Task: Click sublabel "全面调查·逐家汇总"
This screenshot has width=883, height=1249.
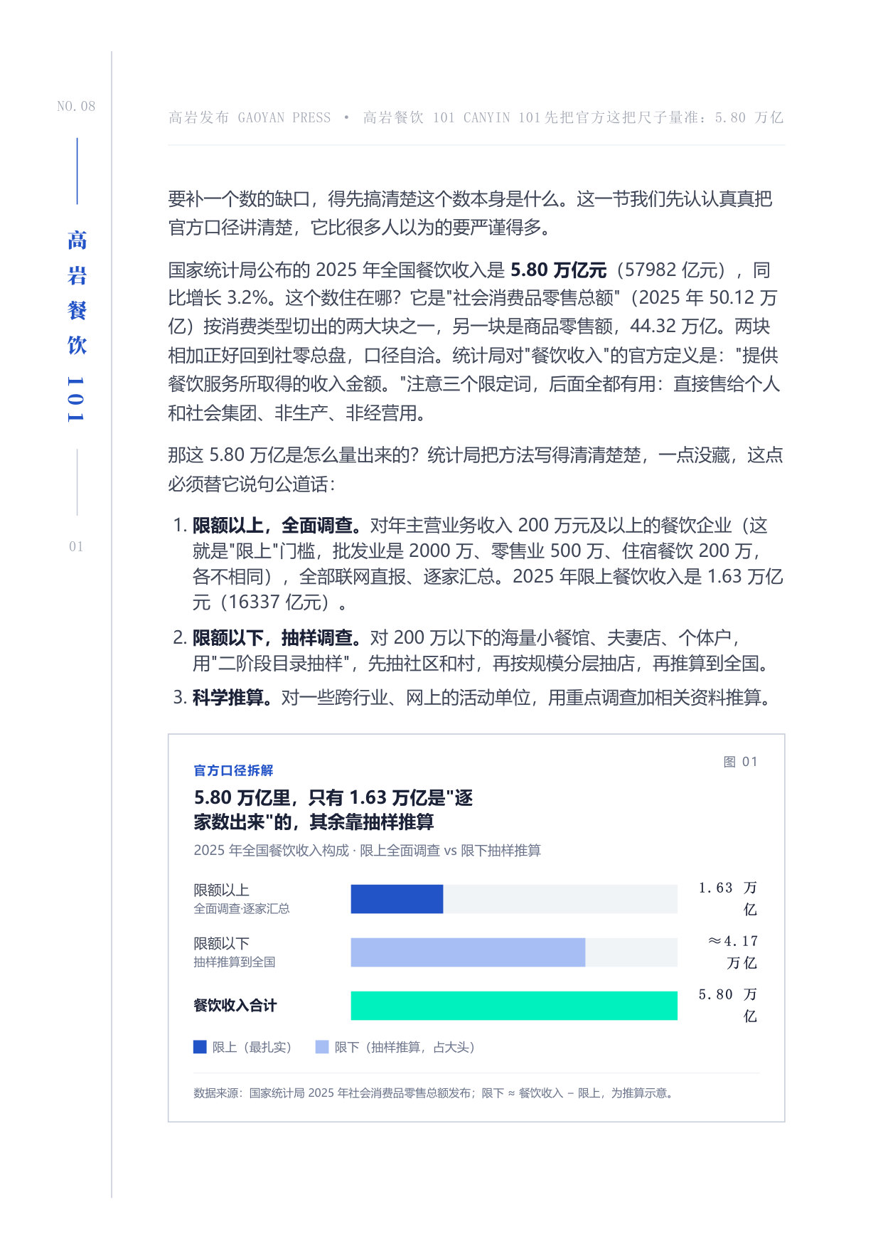Action: click(242, 909)
